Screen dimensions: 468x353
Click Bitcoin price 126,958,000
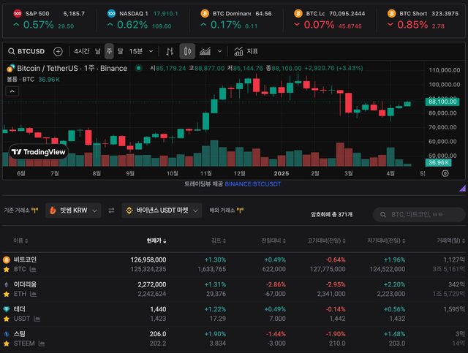click(x=148, y=260)
